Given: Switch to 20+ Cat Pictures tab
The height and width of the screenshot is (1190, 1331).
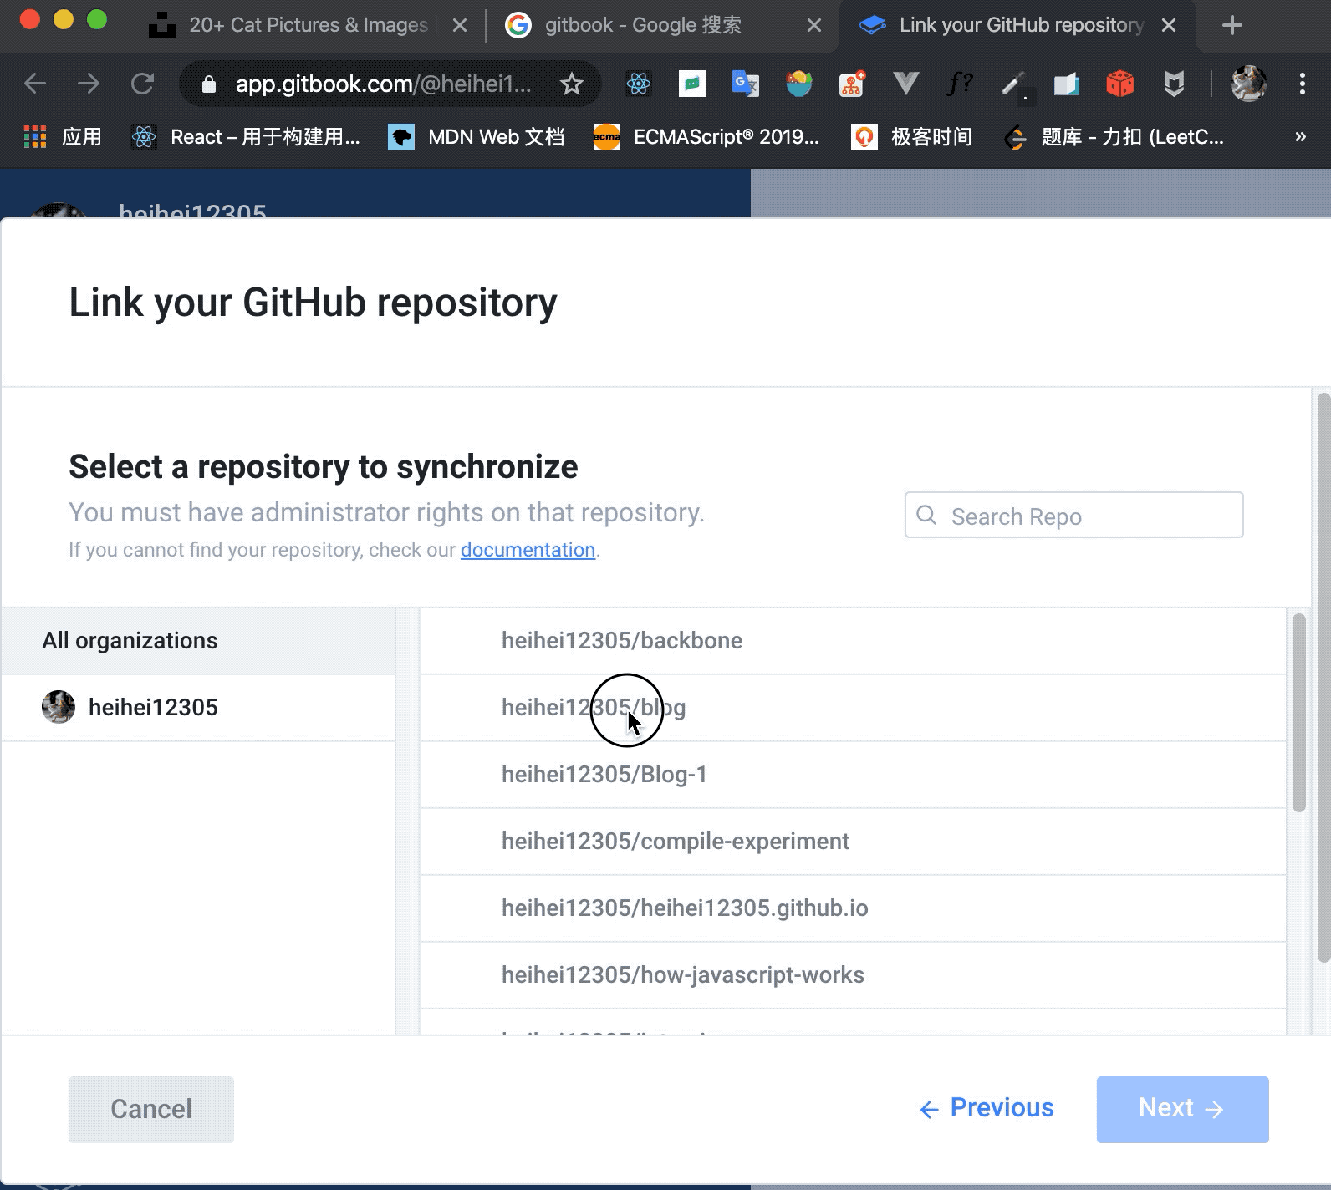Looking at the screenshot, I should point(307,25).
